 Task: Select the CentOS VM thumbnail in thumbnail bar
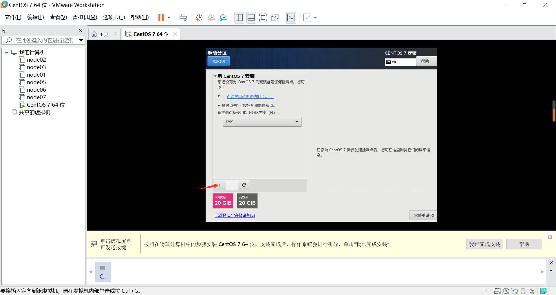(103, 272)
